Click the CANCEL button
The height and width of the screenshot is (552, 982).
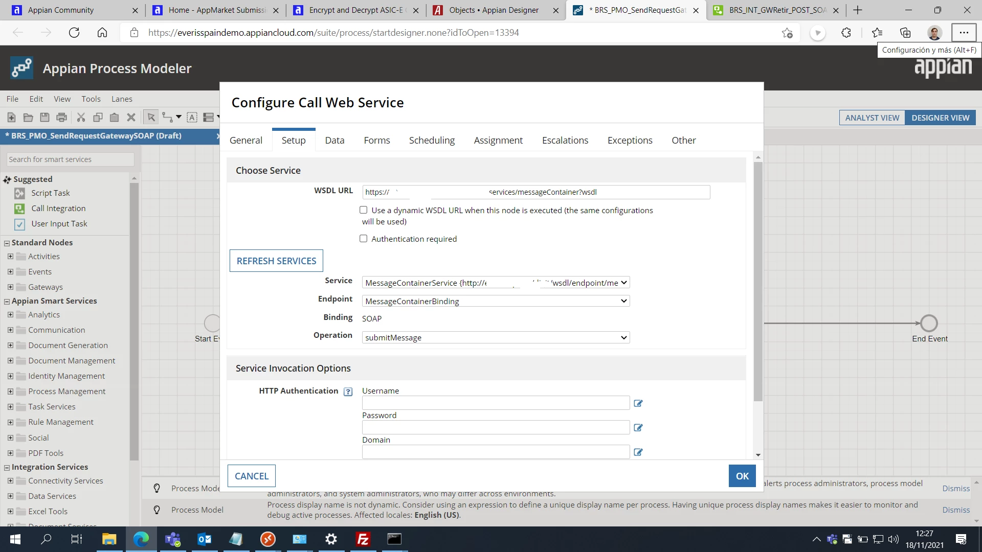[x=252, y=476]
